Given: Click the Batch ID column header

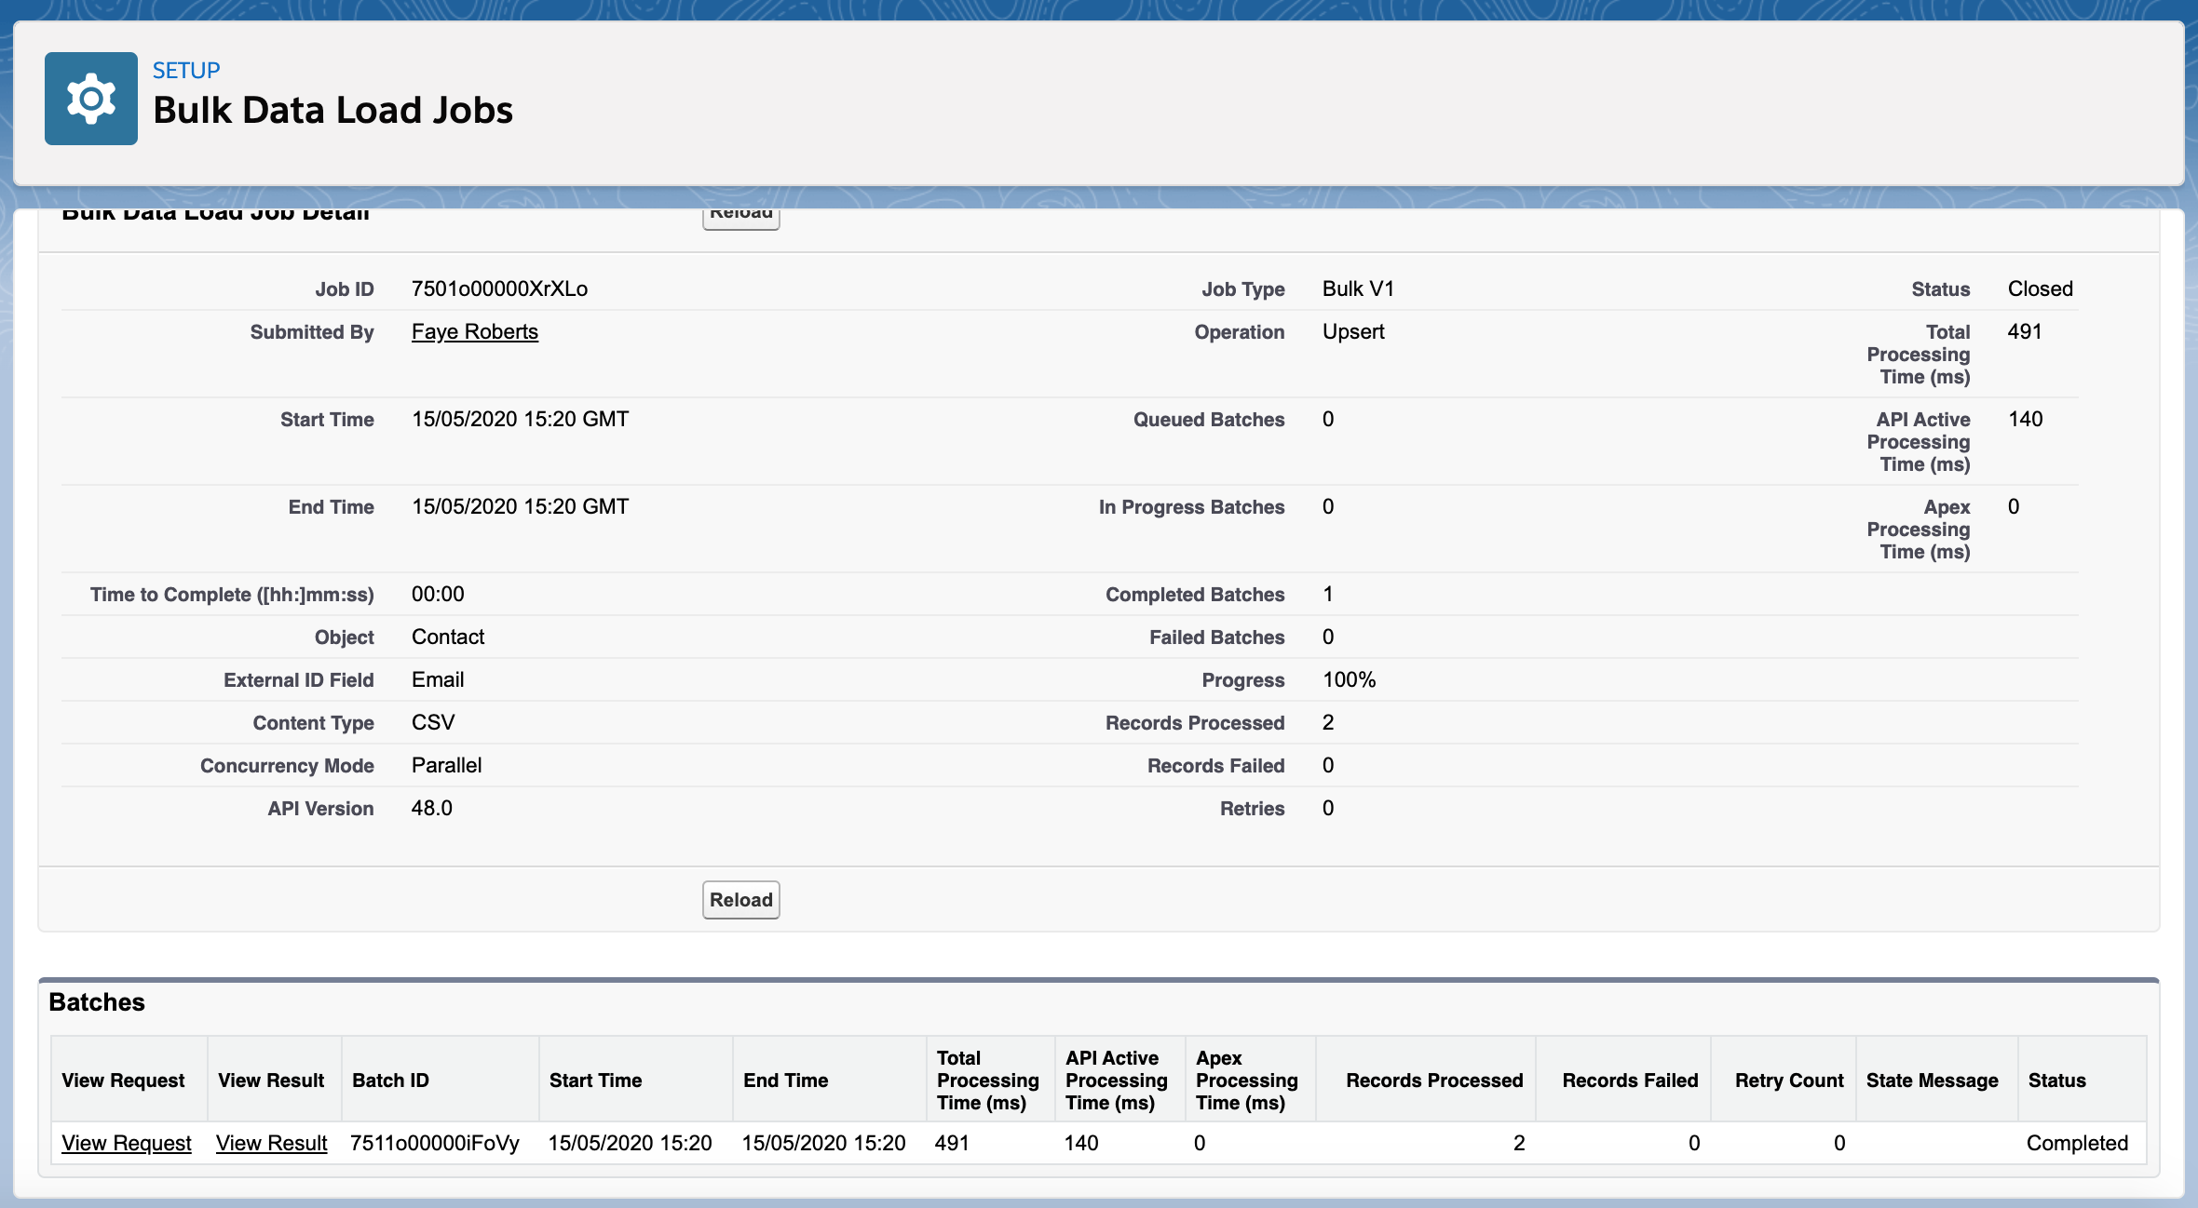Looking at the screenshot, I should click(390, 1080).
